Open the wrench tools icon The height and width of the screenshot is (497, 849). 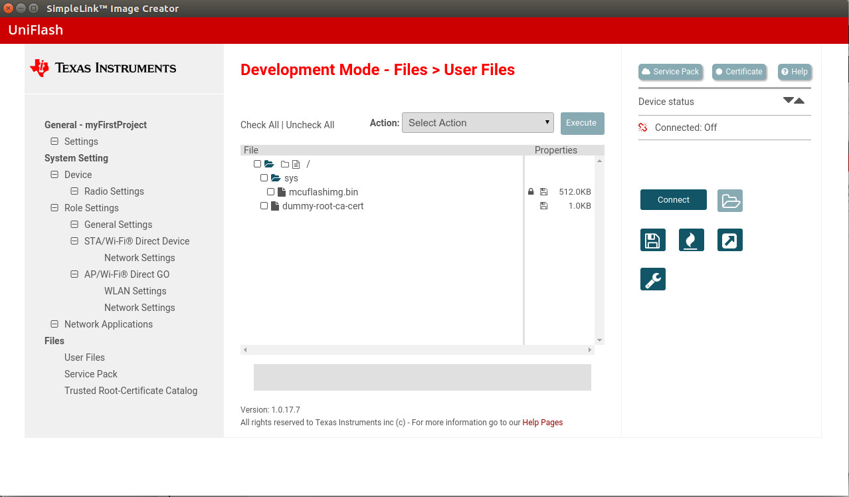tap(652, 279)
